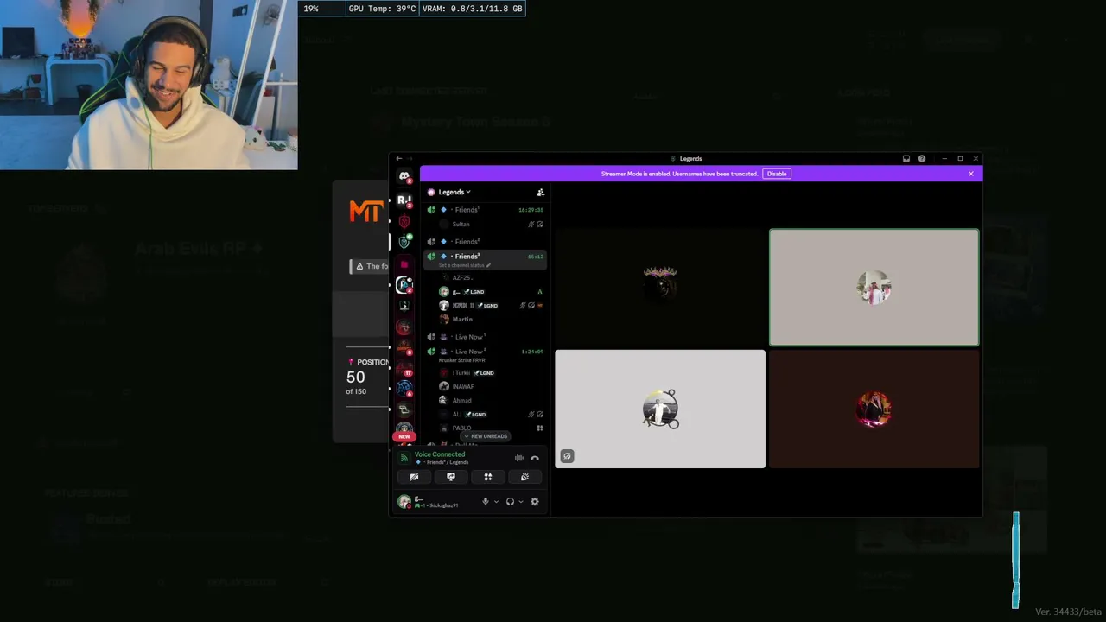Open the Discord inbox icon in title bar
This screenshot has height=622, width=1106.
[906, 159]
